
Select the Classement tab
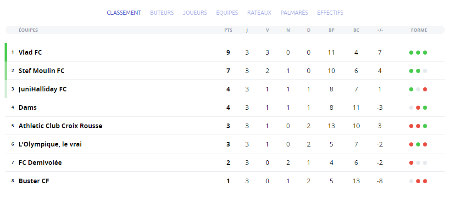pos(124,13)
